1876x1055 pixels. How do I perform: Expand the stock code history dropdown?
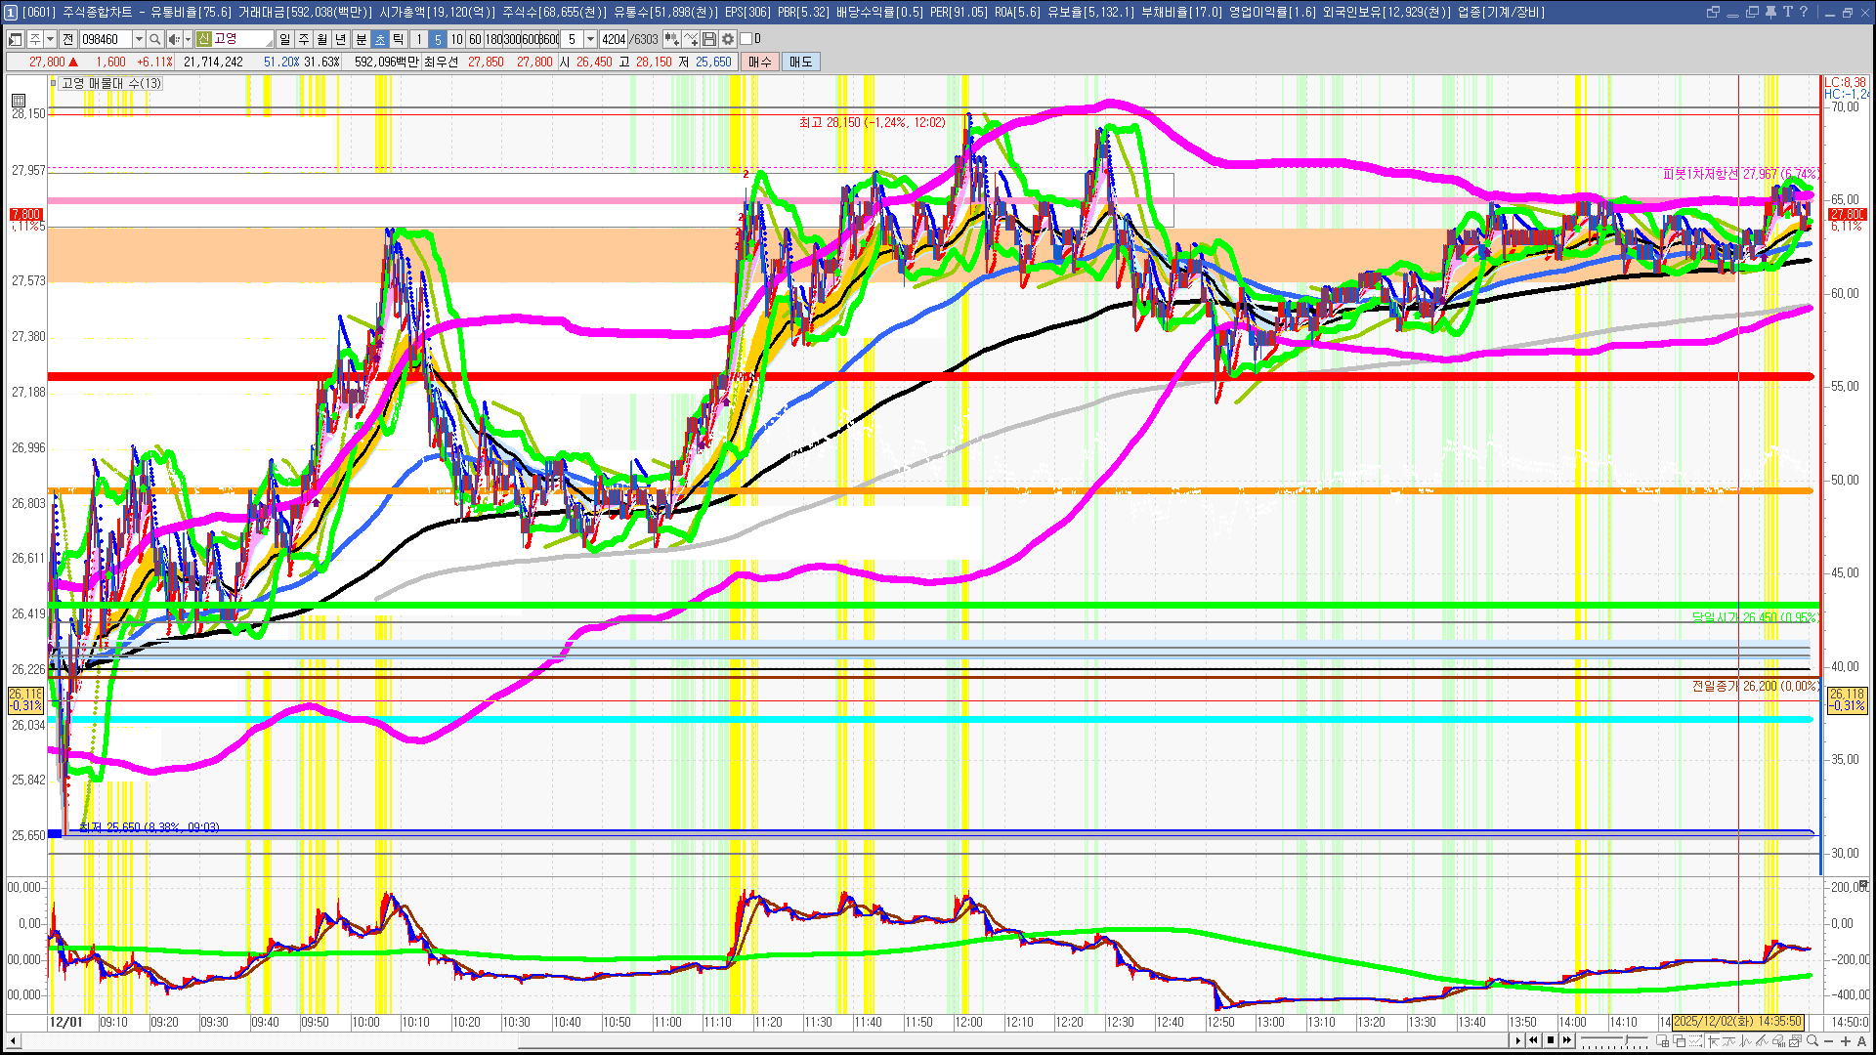point(139,39)
